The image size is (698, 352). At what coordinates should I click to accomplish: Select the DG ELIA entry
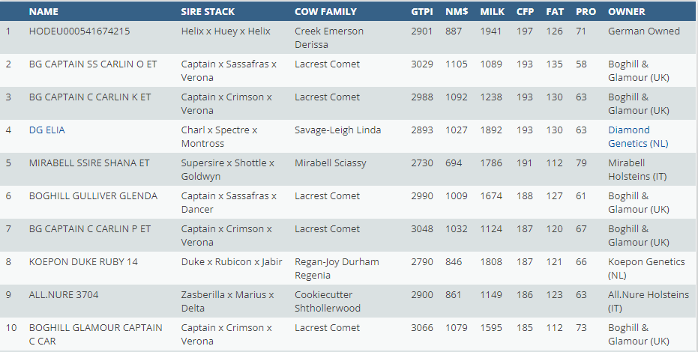pos(47,130)
